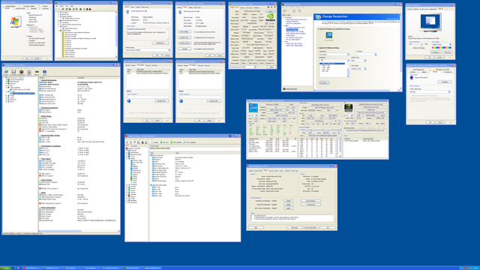Click the Windows XP logo in System Properties
This screenshot has width=480, height=270.
tap(14, 22)
